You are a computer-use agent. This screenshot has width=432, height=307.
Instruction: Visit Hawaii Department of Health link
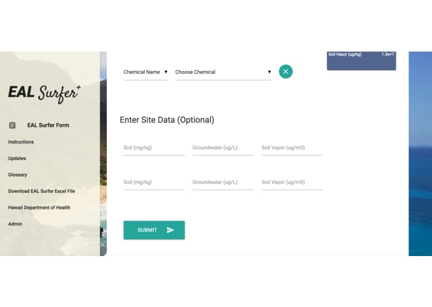point(39,208)
